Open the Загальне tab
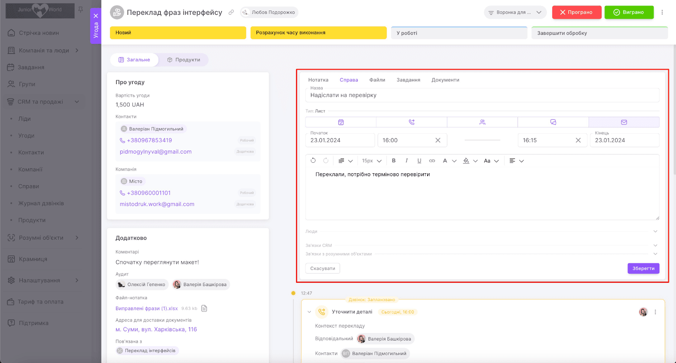The width and height of the screenshot is (676, 363). (x=134, y=60)
